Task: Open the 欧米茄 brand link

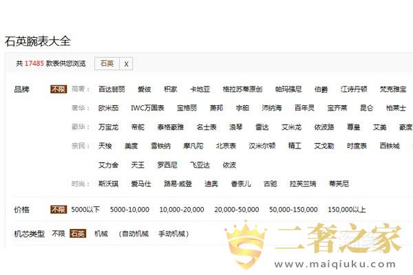Action: coord(108,108)
